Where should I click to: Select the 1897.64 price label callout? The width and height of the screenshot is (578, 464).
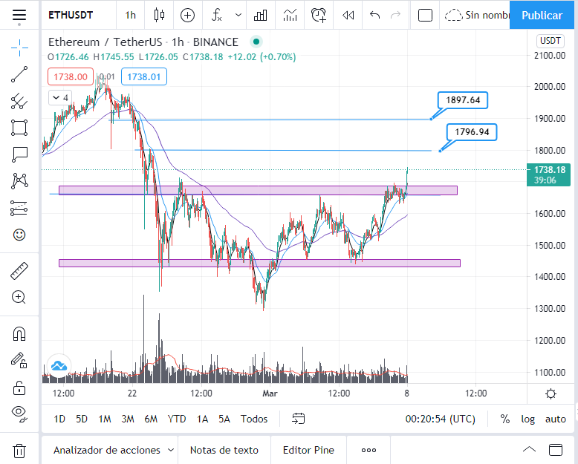pyautogui.click(x=463, y=99)
